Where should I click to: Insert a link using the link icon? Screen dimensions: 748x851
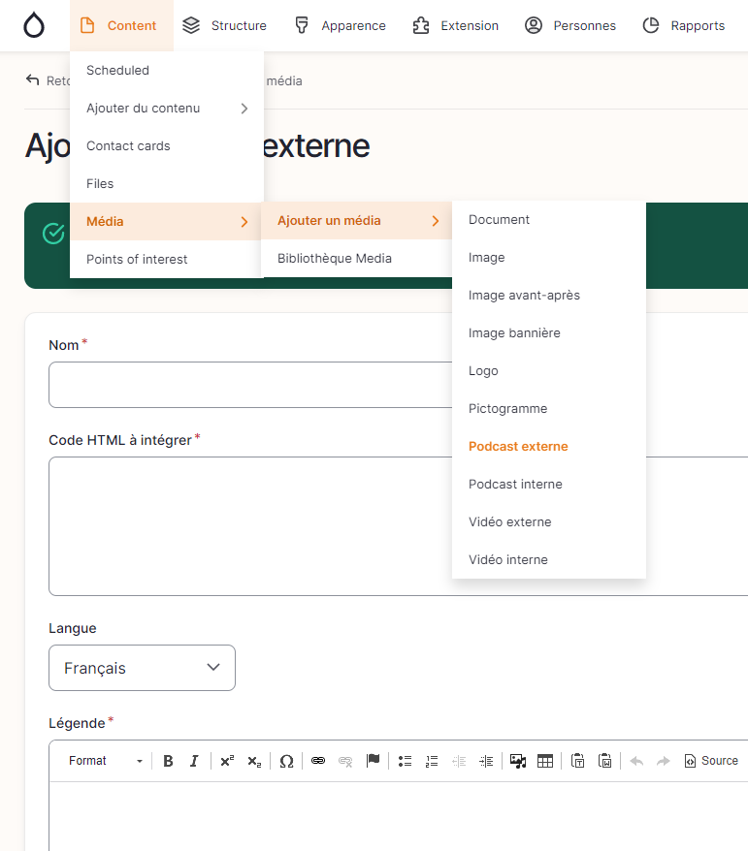pos(318,761)
